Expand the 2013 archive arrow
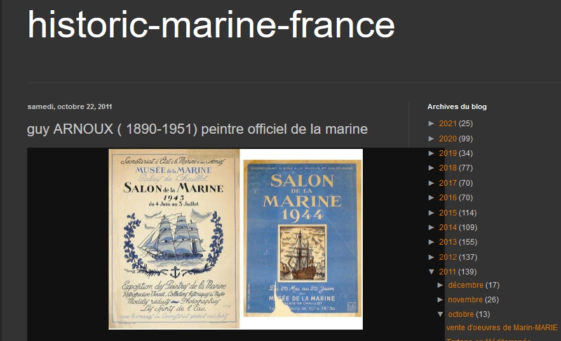Image resolution: width=561 pixels, height=341 pixels. pos(431,242)
